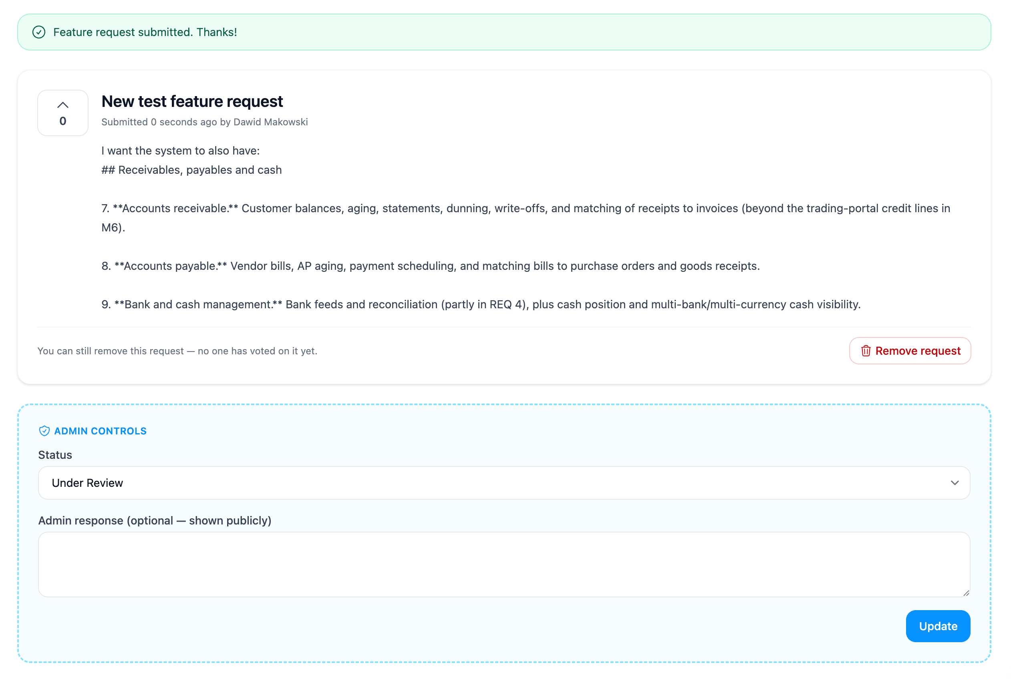The height and width of the screenshot is (679, 1011).
Task: Open the Status dropdown showing Under Review
Action: [504, 483]
